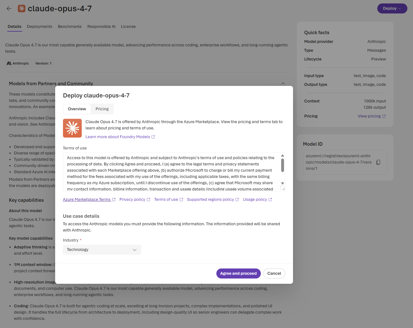Click the 'Quick facts' heading
This screenshot has width=413, height=328.
(x=317, y=33)
